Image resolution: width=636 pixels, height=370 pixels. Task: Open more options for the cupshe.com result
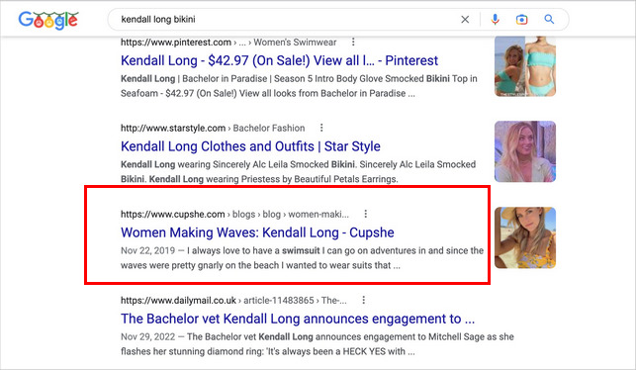[365, 214]
